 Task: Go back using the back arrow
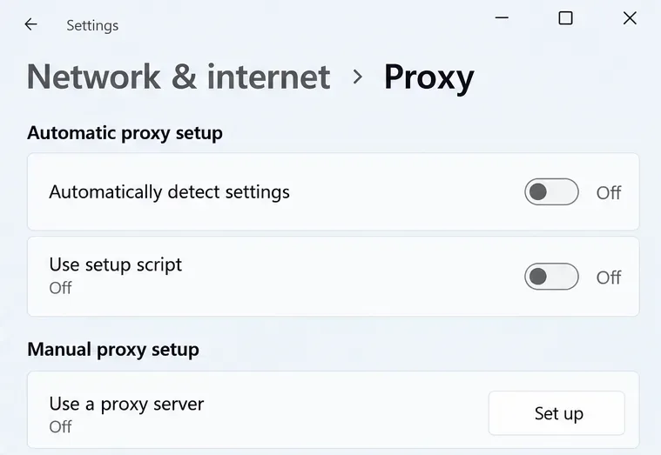[30, 24]
